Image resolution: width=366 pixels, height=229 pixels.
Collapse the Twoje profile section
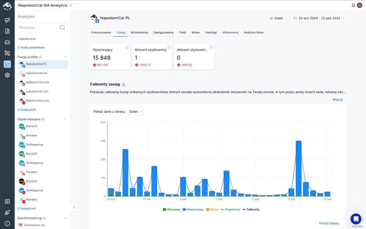pos(65,57)
